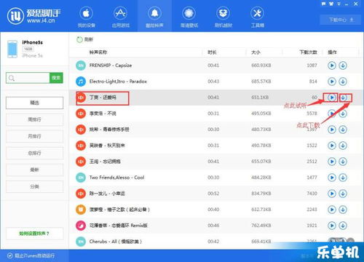The width and height of the screenshot is (364, 262).
Task: Click the green 搜索 search button
Action: pyautogui.click(x=56, y=78)
